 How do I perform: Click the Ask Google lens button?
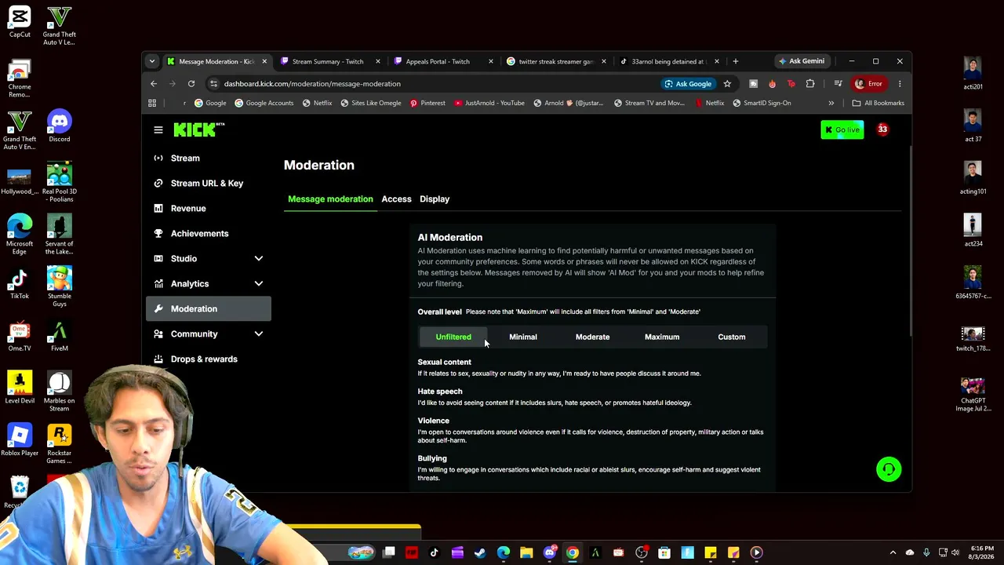coord(689,84)
